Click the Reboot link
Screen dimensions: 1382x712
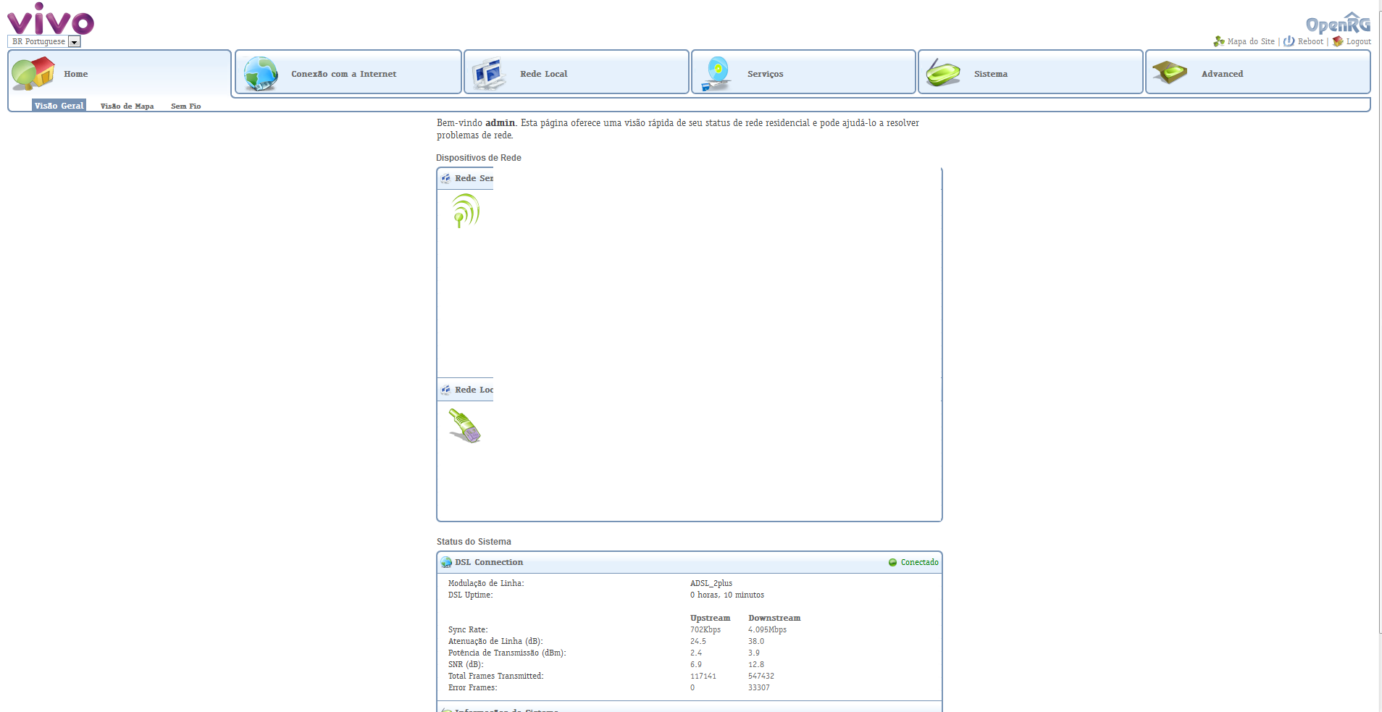pyautogui.click(x=1310, y=42)
